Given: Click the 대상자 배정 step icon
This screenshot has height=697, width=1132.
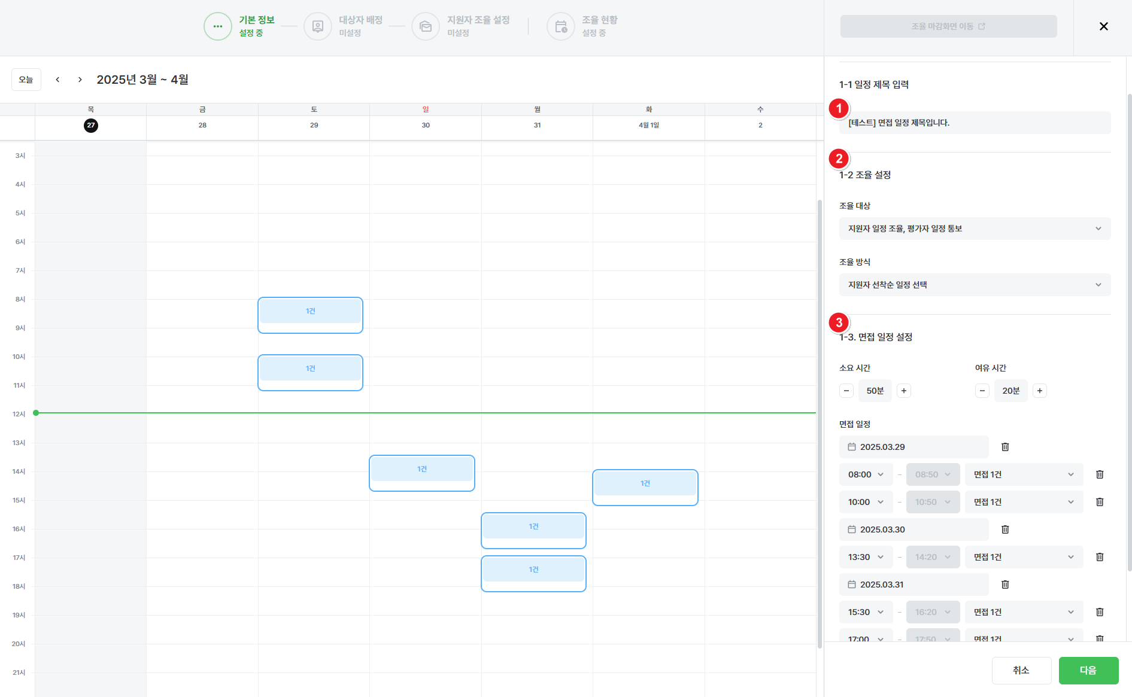Looking at the screenshot, I should (x=318, y=26).
